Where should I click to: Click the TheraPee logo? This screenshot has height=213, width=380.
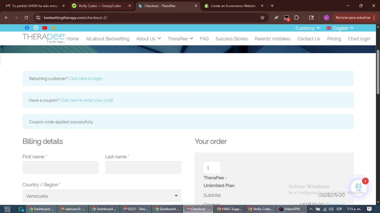[x=44, y=38]
